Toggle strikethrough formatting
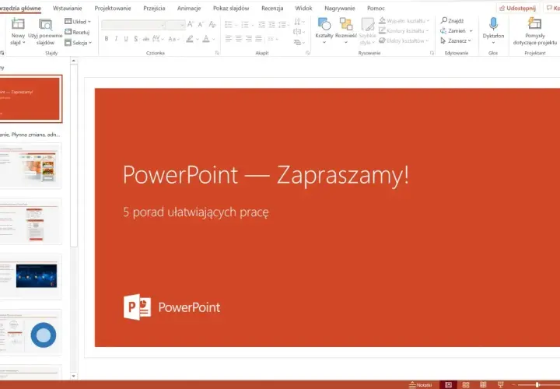The height and width of the screenshot is (389, 560). [x=145, y=39]
